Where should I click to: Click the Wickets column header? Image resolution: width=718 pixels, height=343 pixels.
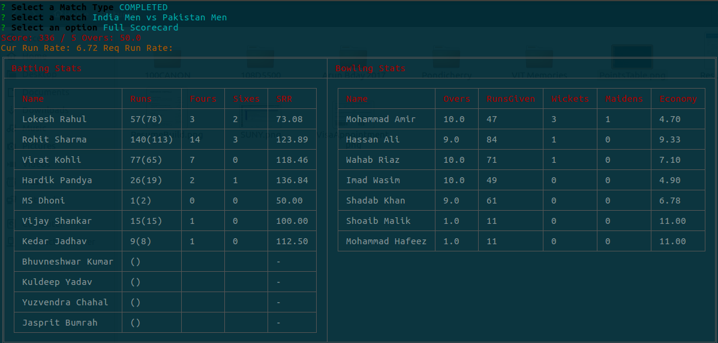[570, 99]
